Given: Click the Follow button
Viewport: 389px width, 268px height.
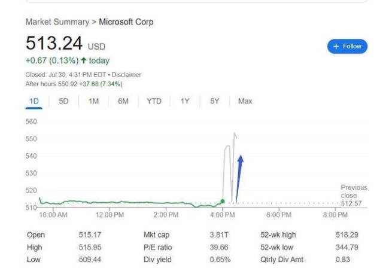Looking at the screenshot, I should (347, 46).
